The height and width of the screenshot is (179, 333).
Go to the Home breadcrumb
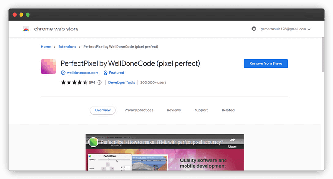point(46,47)
